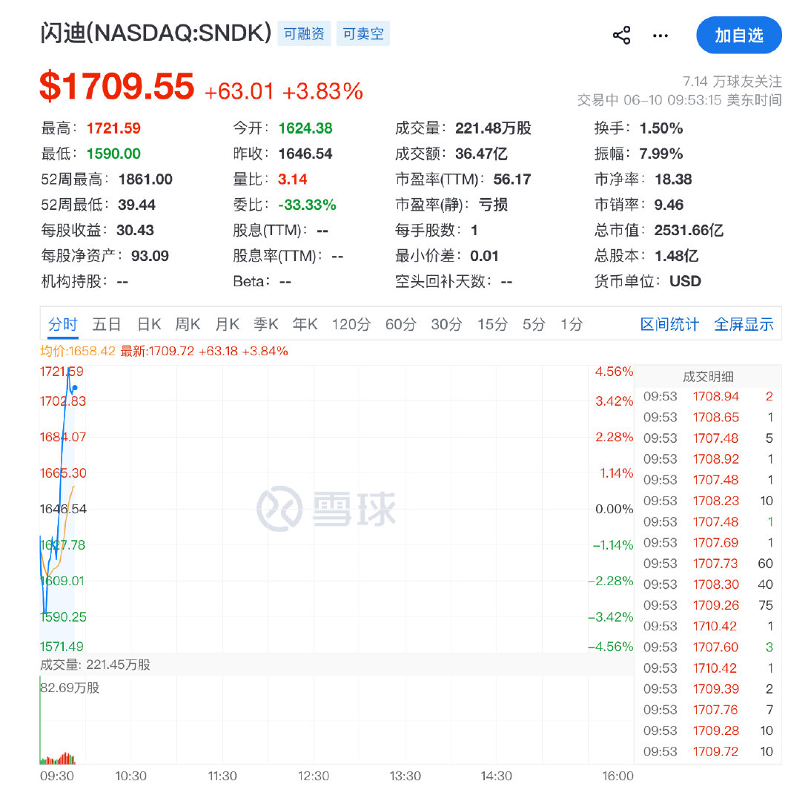Image resolution: width=811 pixels, height=801 pixels.
Task: Open the 月K chart tab
Action: pyautogui.click(x=227, y=324)
